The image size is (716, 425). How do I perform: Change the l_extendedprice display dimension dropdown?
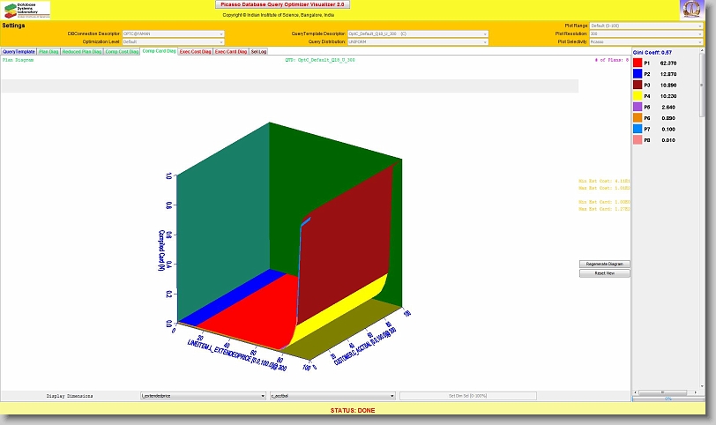click(x=203, y=397)
